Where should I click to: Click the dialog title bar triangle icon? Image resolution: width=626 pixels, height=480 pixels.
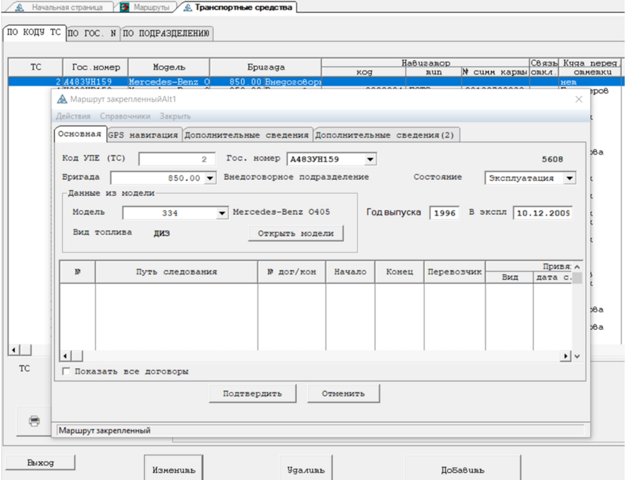coord(62,99)
